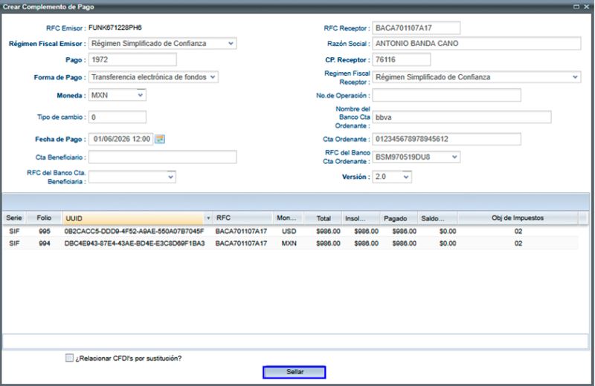Sort by the RFC column header
The image size is (595, 386).
(242, 217)
